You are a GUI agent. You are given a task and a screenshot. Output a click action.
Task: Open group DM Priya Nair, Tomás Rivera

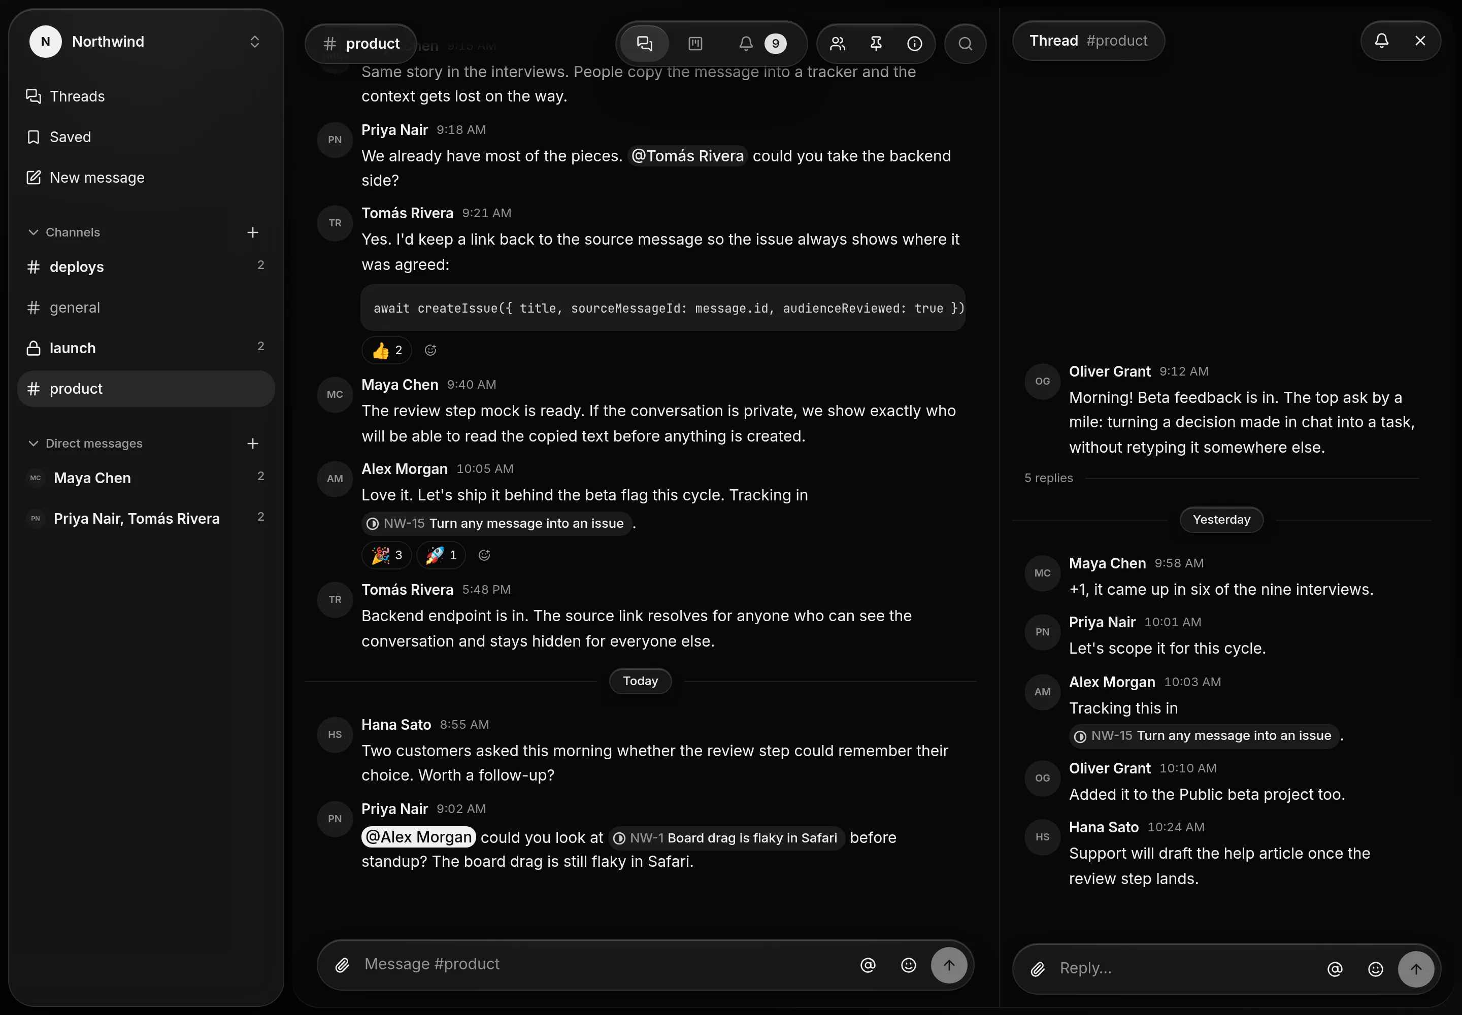coord(146,518)
